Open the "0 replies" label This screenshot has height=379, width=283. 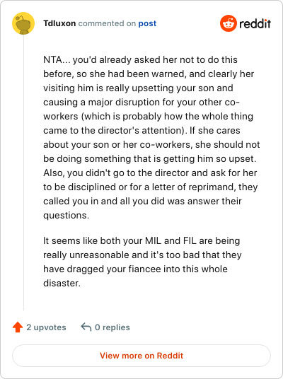click(112, 327)
